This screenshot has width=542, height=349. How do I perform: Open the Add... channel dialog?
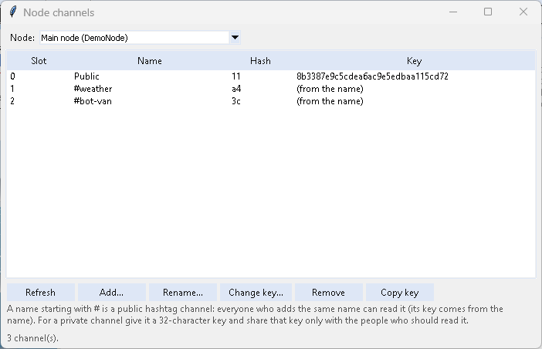click(x=112, y=293)
